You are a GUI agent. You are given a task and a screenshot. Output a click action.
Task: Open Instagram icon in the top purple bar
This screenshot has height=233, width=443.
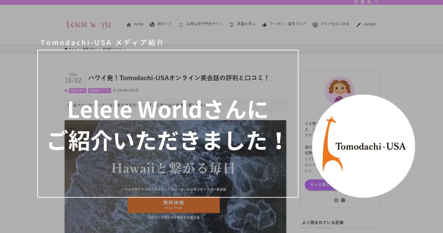356,2
